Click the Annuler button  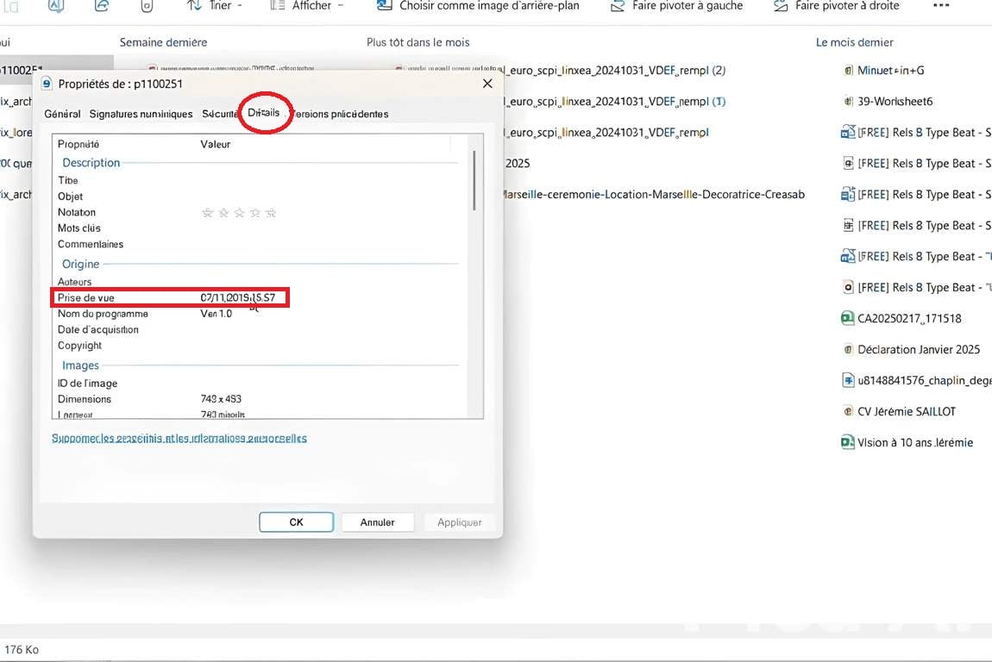click(x=377, y=522)
